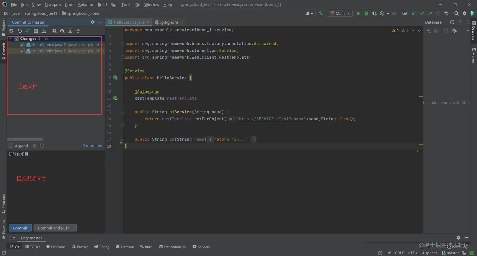Hide the Commit tool window
Screen dimensions: 477x256
[101, 22]
